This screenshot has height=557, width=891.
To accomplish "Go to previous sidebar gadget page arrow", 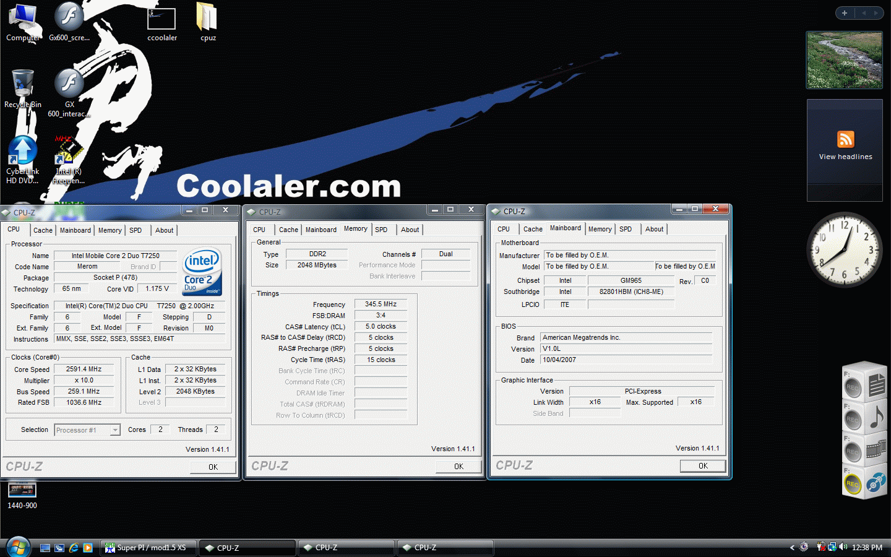I will click(863, 13).
